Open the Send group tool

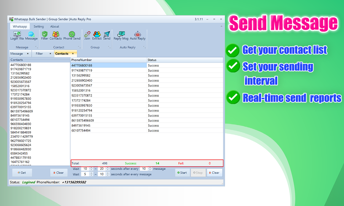pos(107,36)
